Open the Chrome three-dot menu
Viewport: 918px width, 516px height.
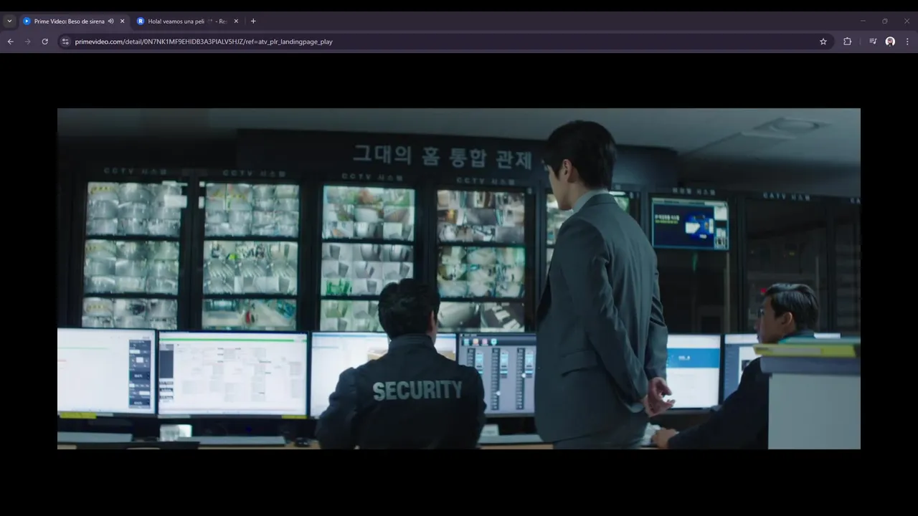point(907,42)
